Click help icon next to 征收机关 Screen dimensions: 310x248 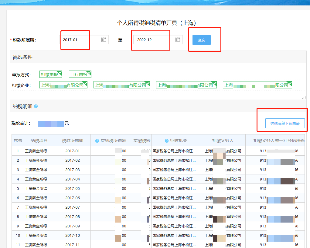click(x=167, y=141)
